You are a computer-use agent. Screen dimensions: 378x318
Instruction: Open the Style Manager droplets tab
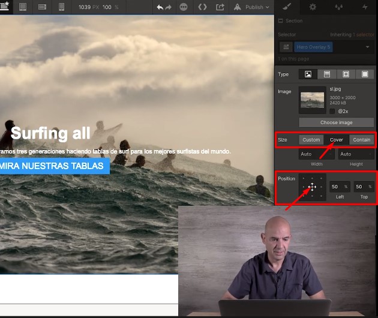pyautogui.click(x=339, y=7)
